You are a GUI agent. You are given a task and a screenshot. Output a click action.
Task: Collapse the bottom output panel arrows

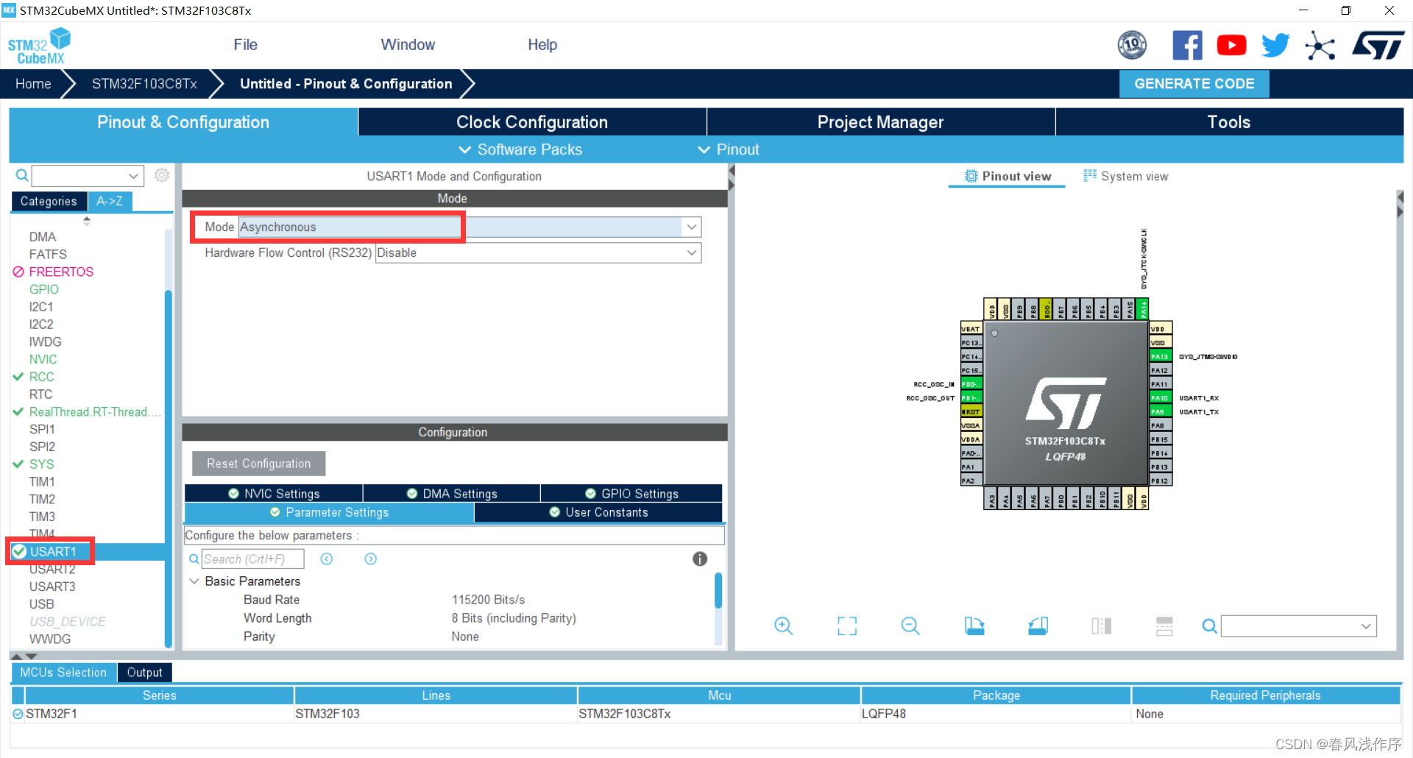pyautogui.click(x=24, y=656)
